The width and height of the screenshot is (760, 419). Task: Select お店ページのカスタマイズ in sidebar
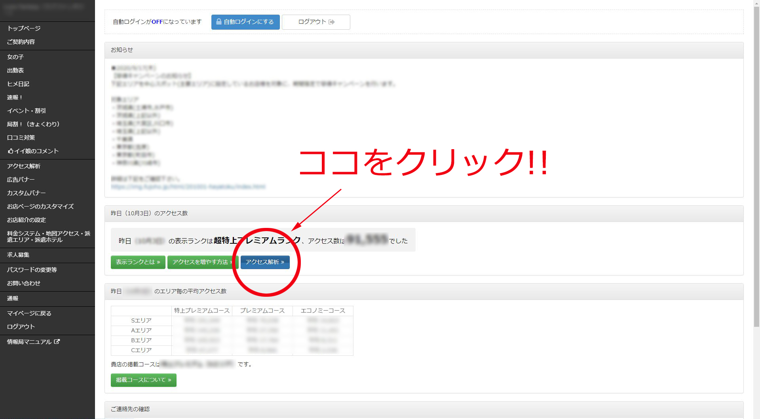(40, 207)
